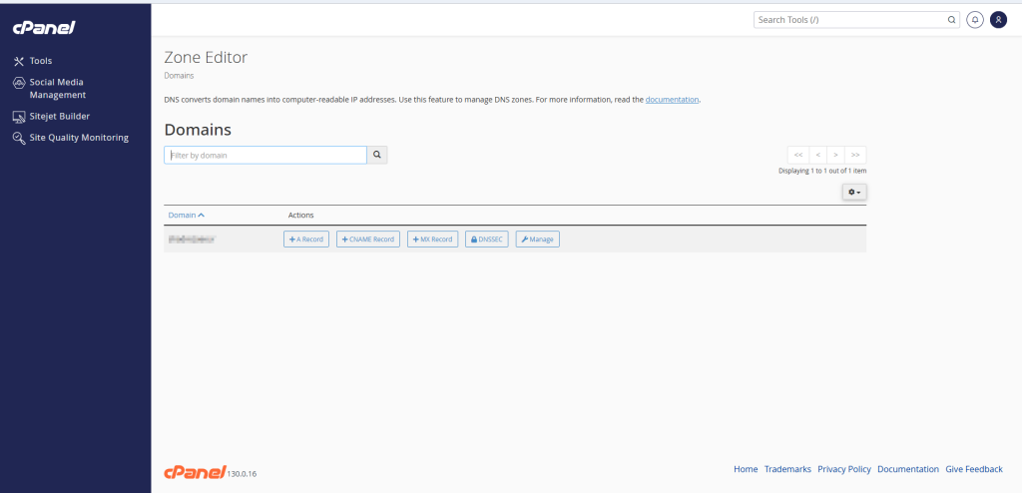
Task: Click the cPanel logo in sidebar
Action: click(x=44, y=27)
